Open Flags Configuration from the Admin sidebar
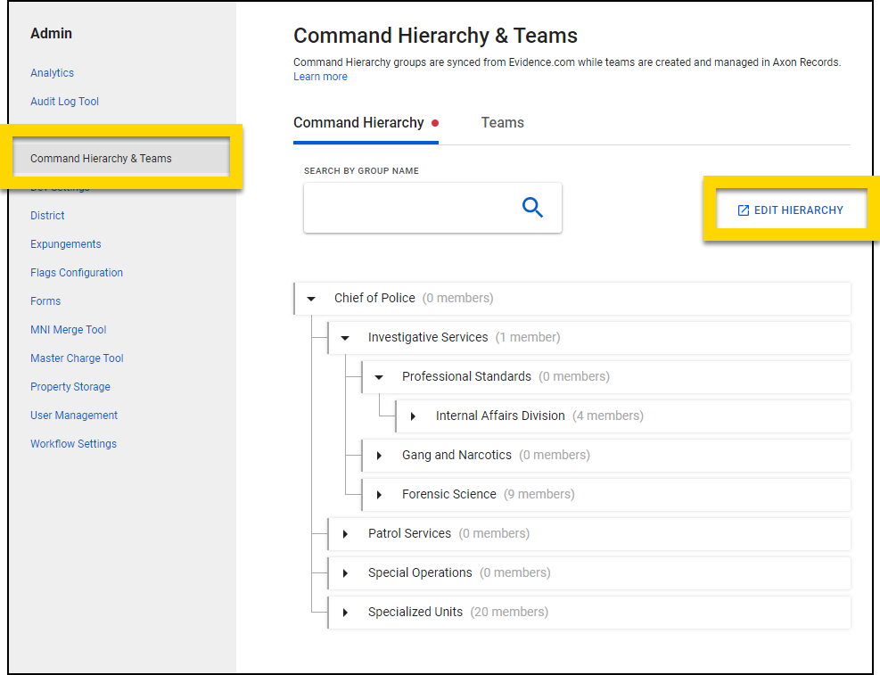 (x=77, y=272)
